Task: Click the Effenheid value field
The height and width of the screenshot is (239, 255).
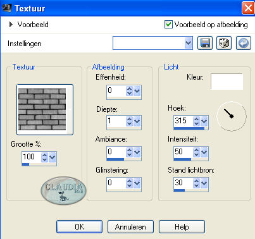Action: (116, 91)
